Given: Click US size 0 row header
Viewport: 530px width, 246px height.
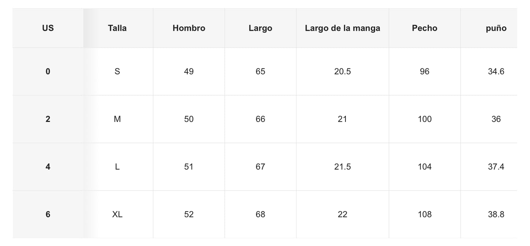Looking at the screenshot, I should (x=48, y=71).
